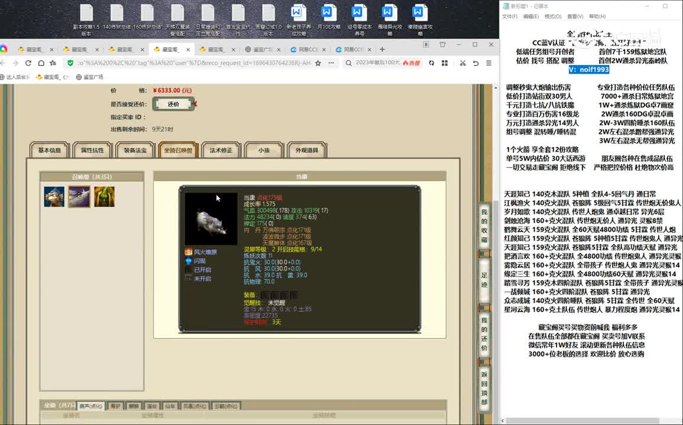Open the apps grid toolbar icon
The image size is (683, 425).
[445, 63]
